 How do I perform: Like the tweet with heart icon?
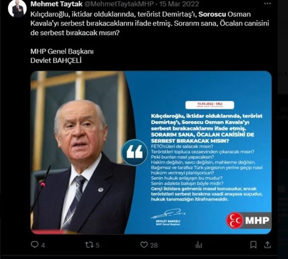coord(144,245)
